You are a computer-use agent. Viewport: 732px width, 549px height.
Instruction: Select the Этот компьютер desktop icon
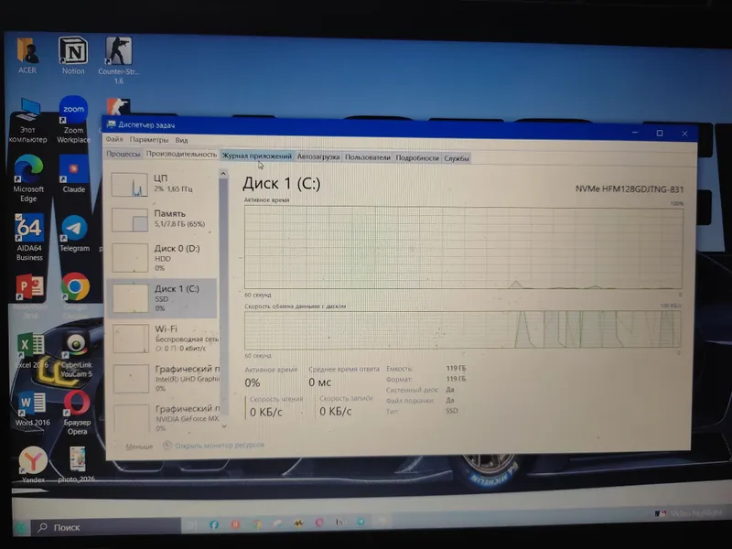click(x=27, y=121)
